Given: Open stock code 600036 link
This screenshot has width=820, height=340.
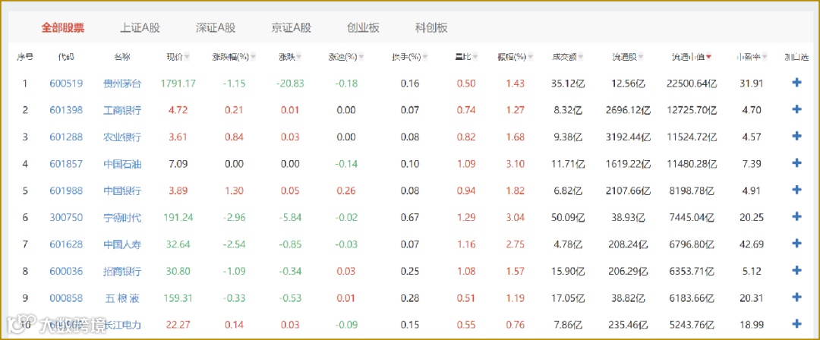Looking at the screenshot, I should click(66, 271).
